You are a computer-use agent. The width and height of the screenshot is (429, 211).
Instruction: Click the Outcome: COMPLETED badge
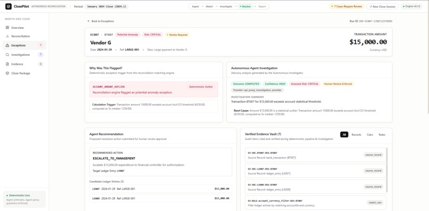(x=246, y=84)
